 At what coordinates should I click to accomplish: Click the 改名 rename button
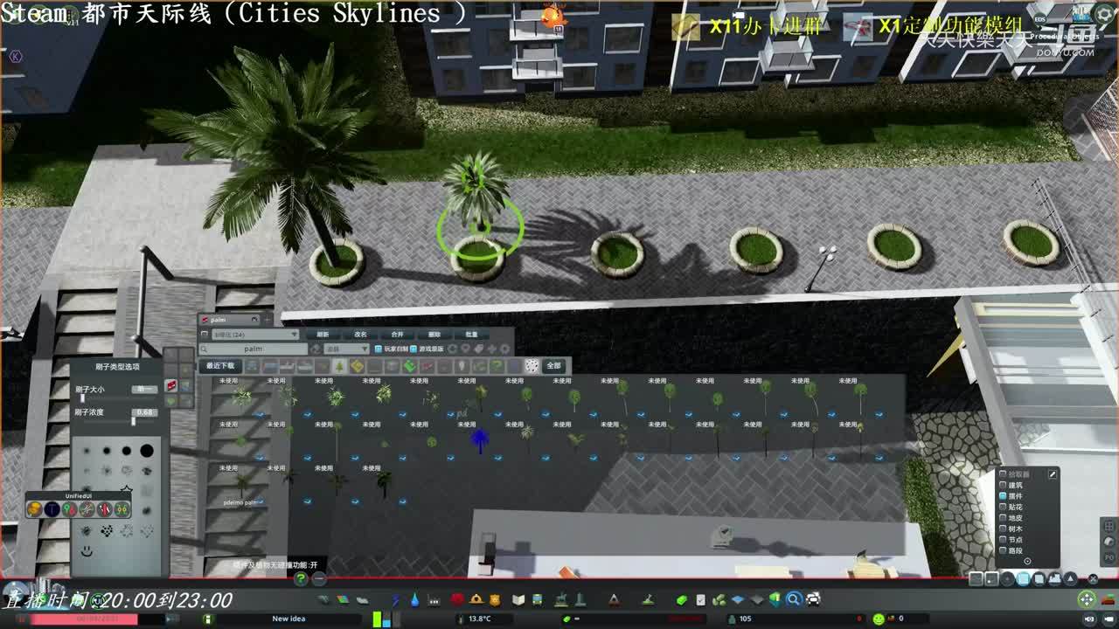point(360,335)
